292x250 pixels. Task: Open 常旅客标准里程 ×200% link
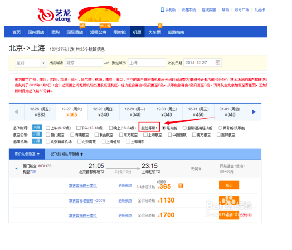87,201
